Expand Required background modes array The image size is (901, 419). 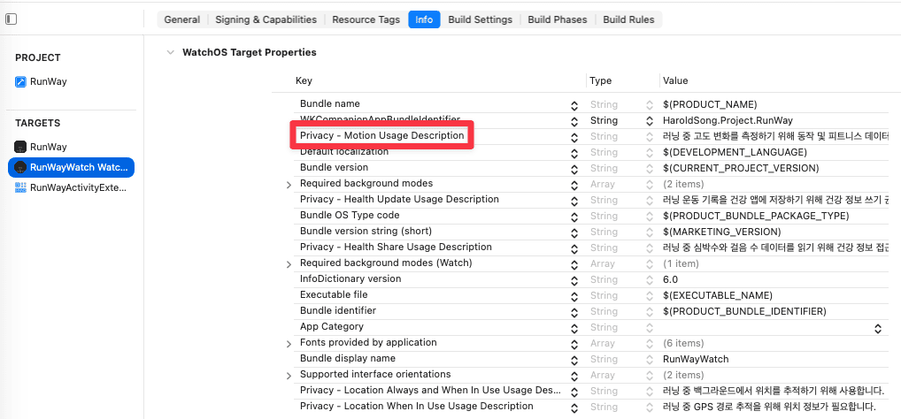[x=289, y=184]
